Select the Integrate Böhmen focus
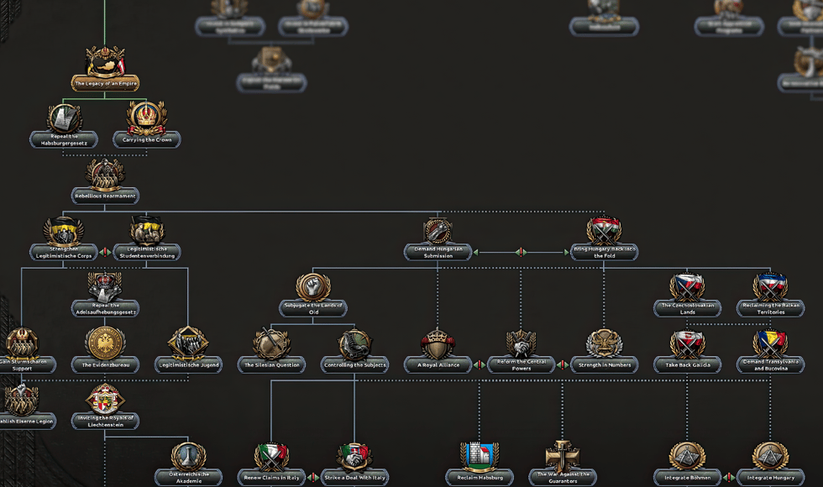Image resolution: width=823 pixels, height=487 pixels. [x=687, y=463]
